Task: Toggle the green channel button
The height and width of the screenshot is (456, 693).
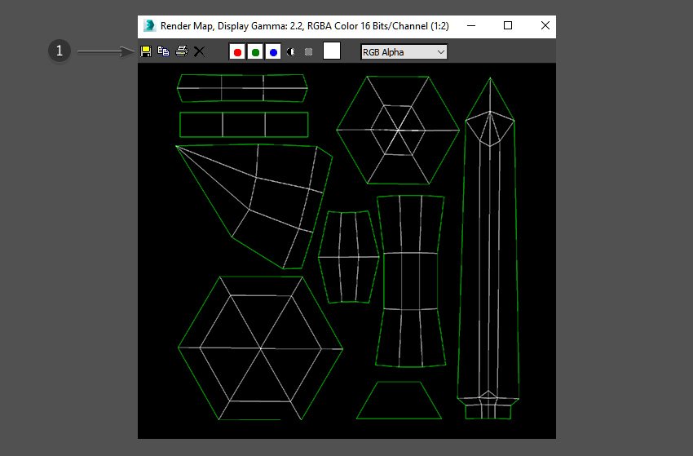Action: point(255,51)
